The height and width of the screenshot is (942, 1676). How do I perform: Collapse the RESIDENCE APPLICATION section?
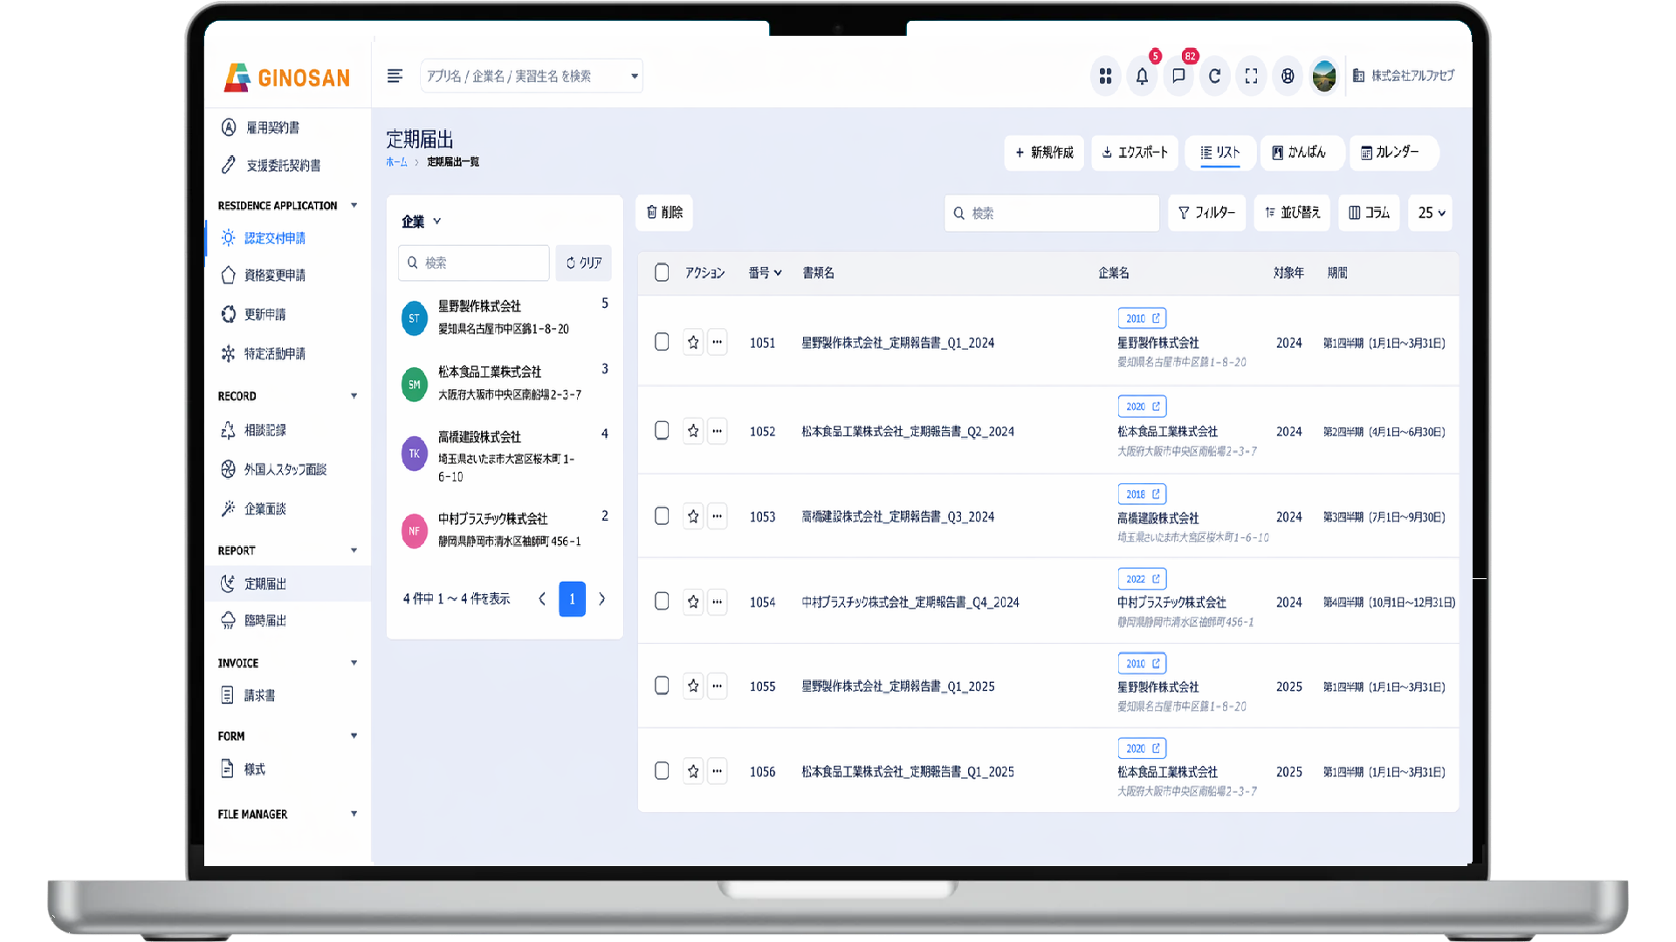tap(354, 205)
